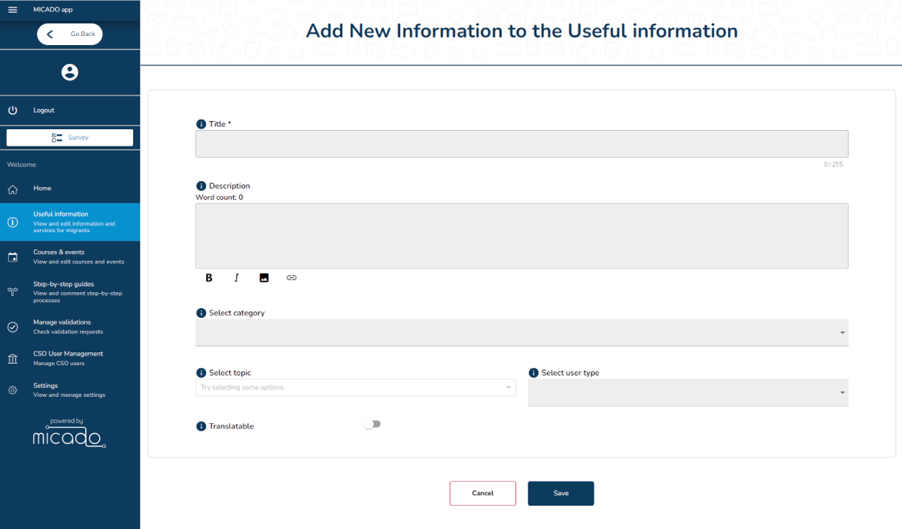Insert a link into the description
Image resolution: width=902 pixels, height=529 pixels.
coord(292,278)
